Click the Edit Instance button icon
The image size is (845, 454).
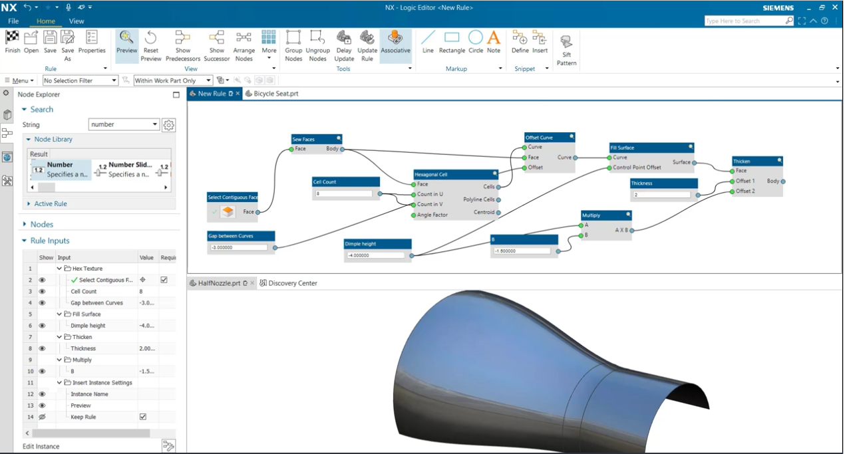(x=168, y=446)
